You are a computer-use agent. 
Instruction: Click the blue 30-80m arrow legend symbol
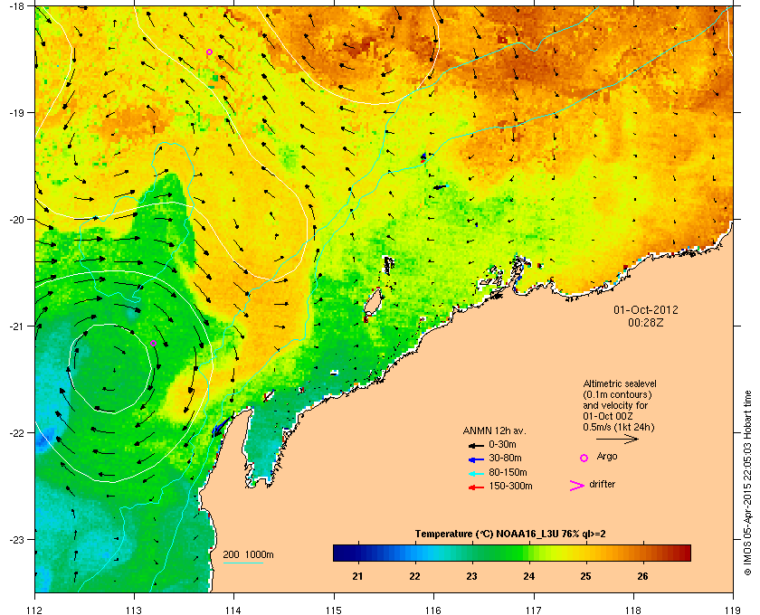pos(476,459)
